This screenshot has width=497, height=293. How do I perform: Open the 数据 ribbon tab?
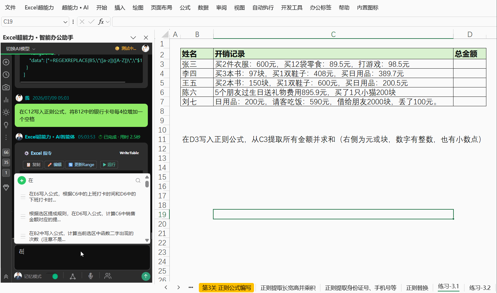click(x=203, y=8)
